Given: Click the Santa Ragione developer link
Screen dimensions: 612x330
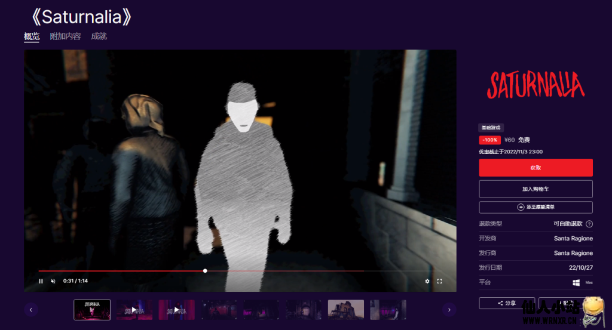Looking at the screenshot, I should (x=573, y=239).
